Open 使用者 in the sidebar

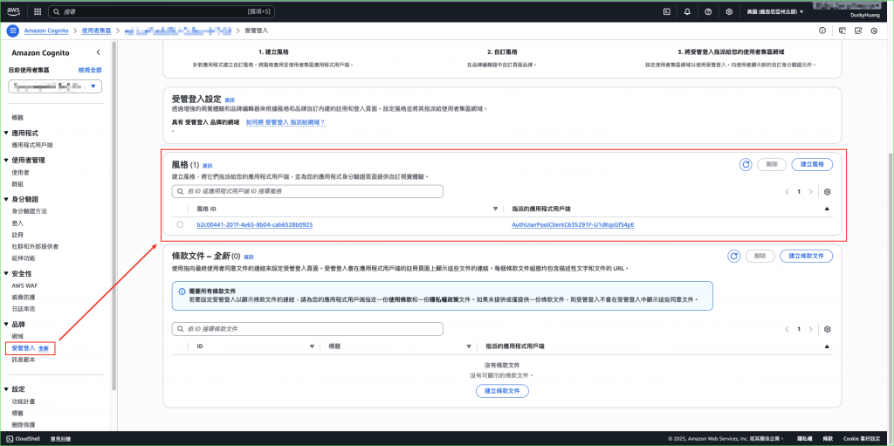(x=21, y=172)
